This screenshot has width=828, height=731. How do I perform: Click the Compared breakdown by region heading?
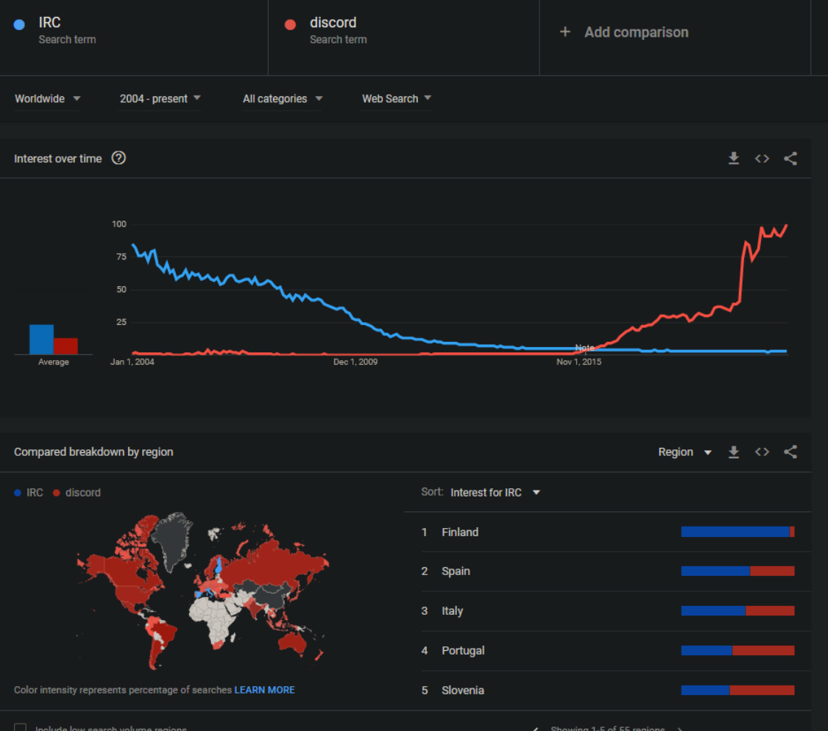[93, 452]
